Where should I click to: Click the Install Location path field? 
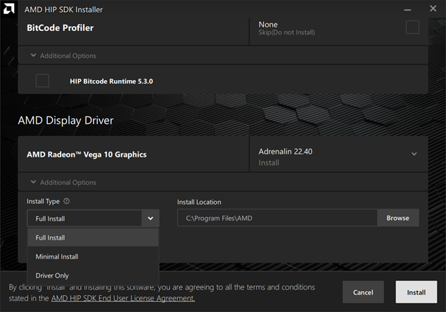277,218
